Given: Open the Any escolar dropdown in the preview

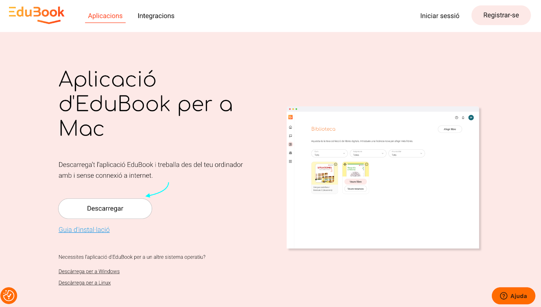Looking at the screenshot, I should tap(407, 153).
